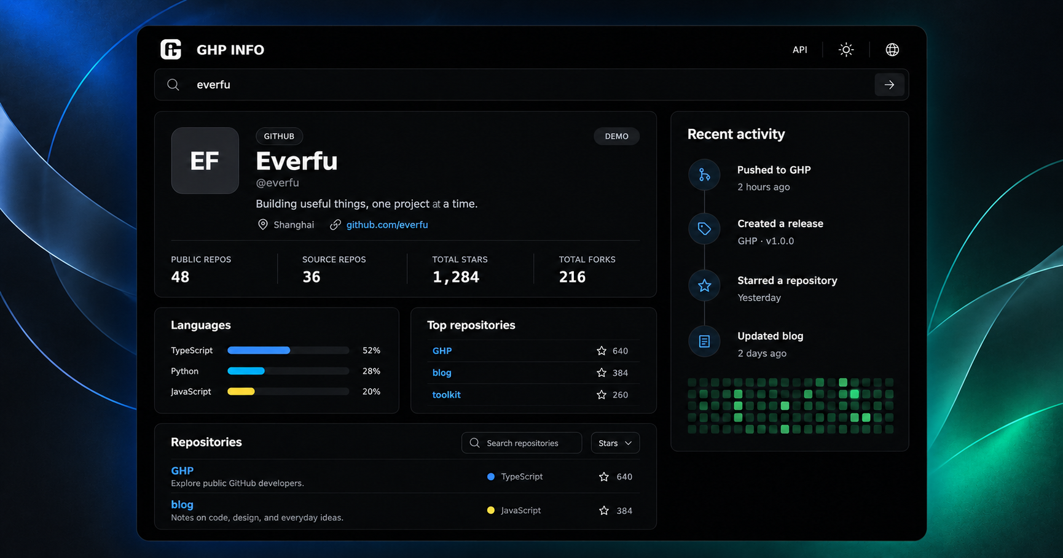Click the contribution heatmap grid
Image resolution: width=1063 pixels, height=558 pixels.
click(x=790, y=406)
